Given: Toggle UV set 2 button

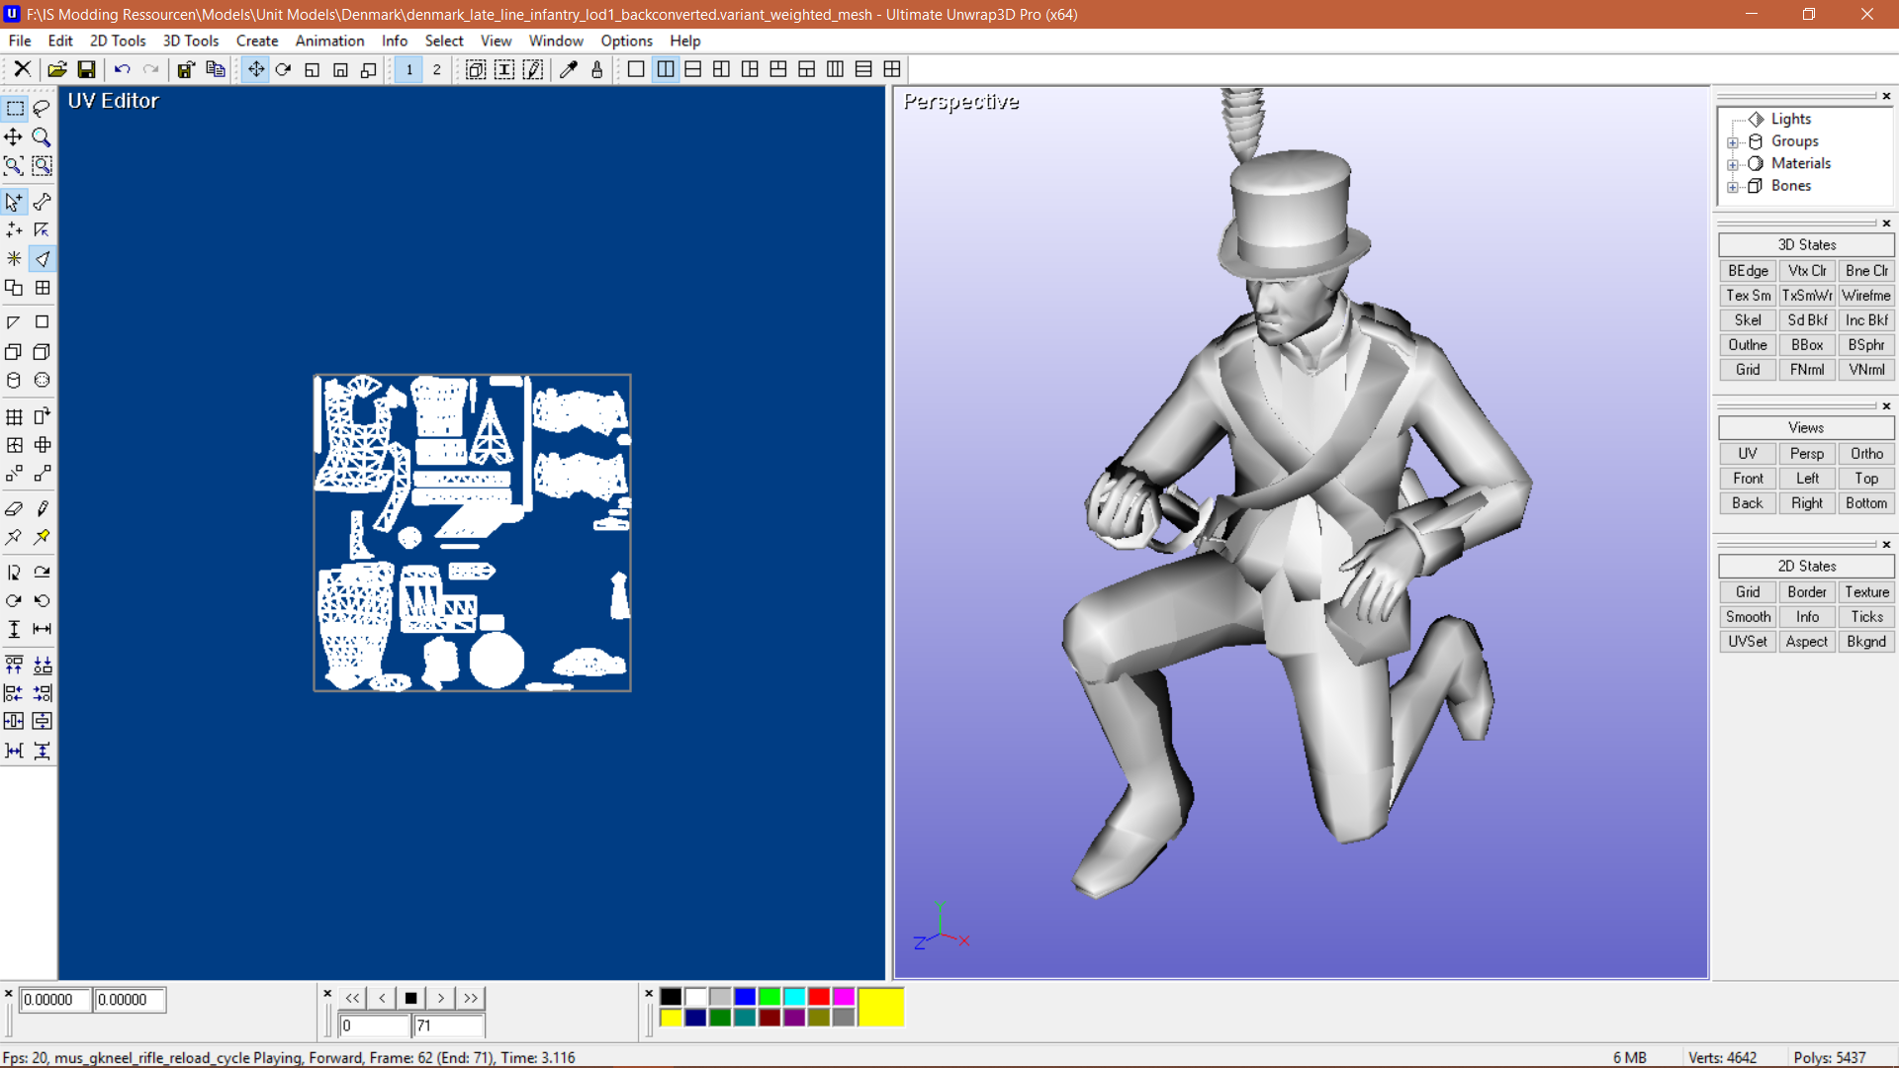Looking at the screenshot, I should tap(437, 69).
